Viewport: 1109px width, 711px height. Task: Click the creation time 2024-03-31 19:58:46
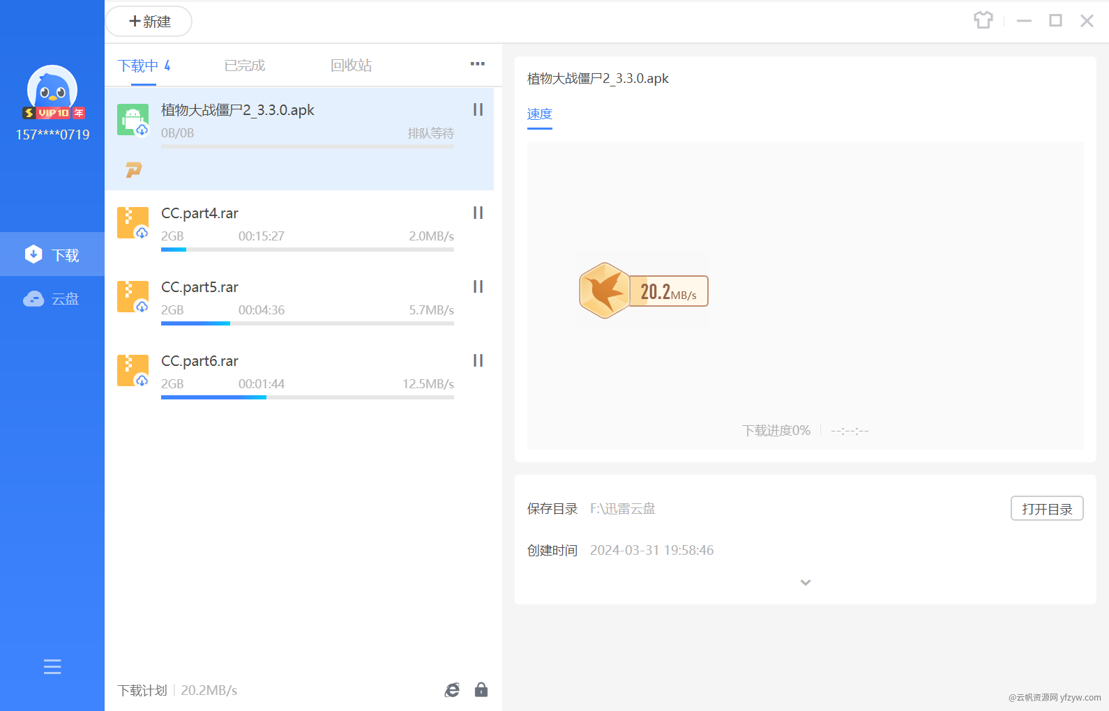click(x=652, y=551)
